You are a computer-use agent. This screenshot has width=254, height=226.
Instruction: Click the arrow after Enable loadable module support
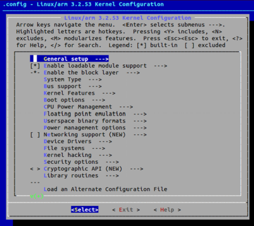coord(160,66)
